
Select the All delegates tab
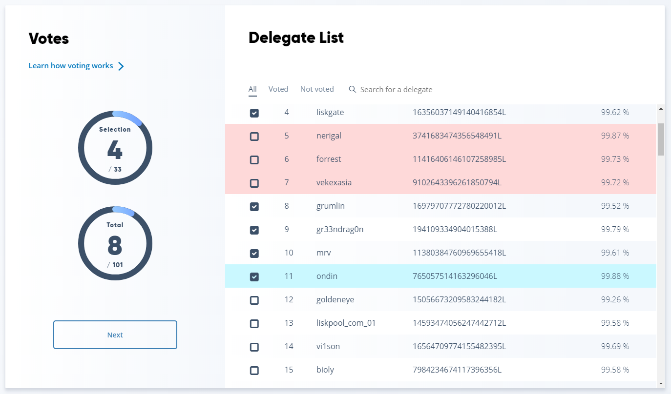point(252,89)
